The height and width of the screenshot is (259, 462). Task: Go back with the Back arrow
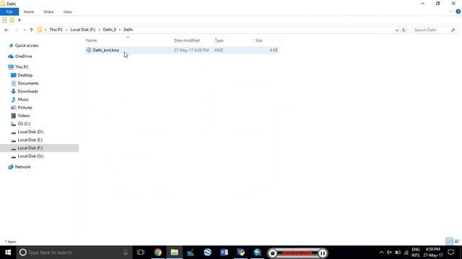coord(6,30)
